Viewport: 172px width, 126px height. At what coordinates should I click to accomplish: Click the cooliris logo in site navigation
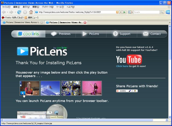pyautogui.click(x=28, y=34)
